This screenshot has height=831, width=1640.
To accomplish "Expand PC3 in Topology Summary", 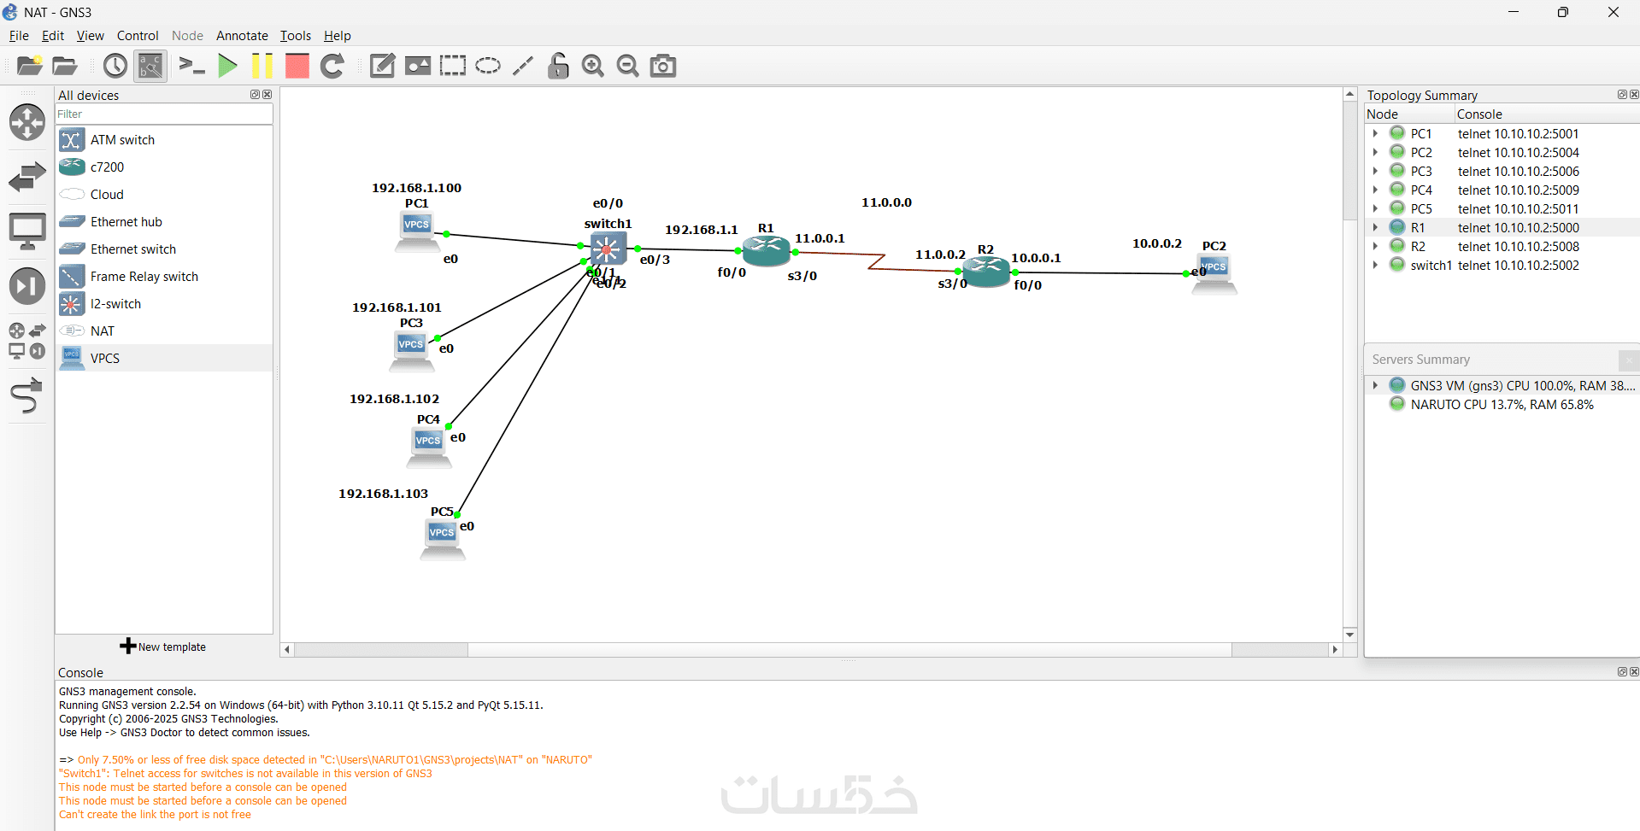I will click(1375, 171).
